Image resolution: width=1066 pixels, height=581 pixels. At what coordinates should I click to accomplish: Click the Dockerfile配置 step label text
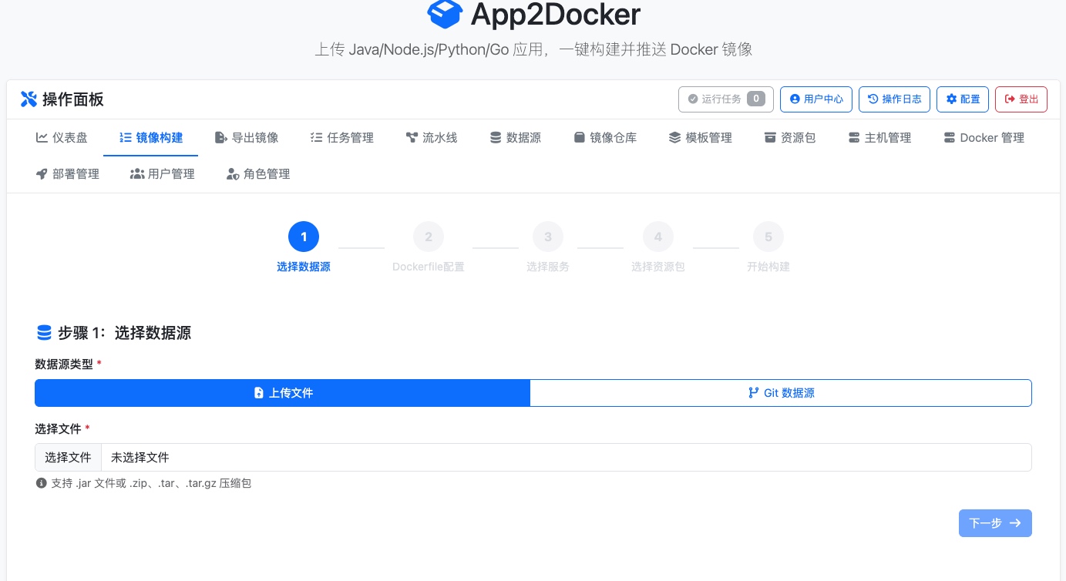coord(429,267)
